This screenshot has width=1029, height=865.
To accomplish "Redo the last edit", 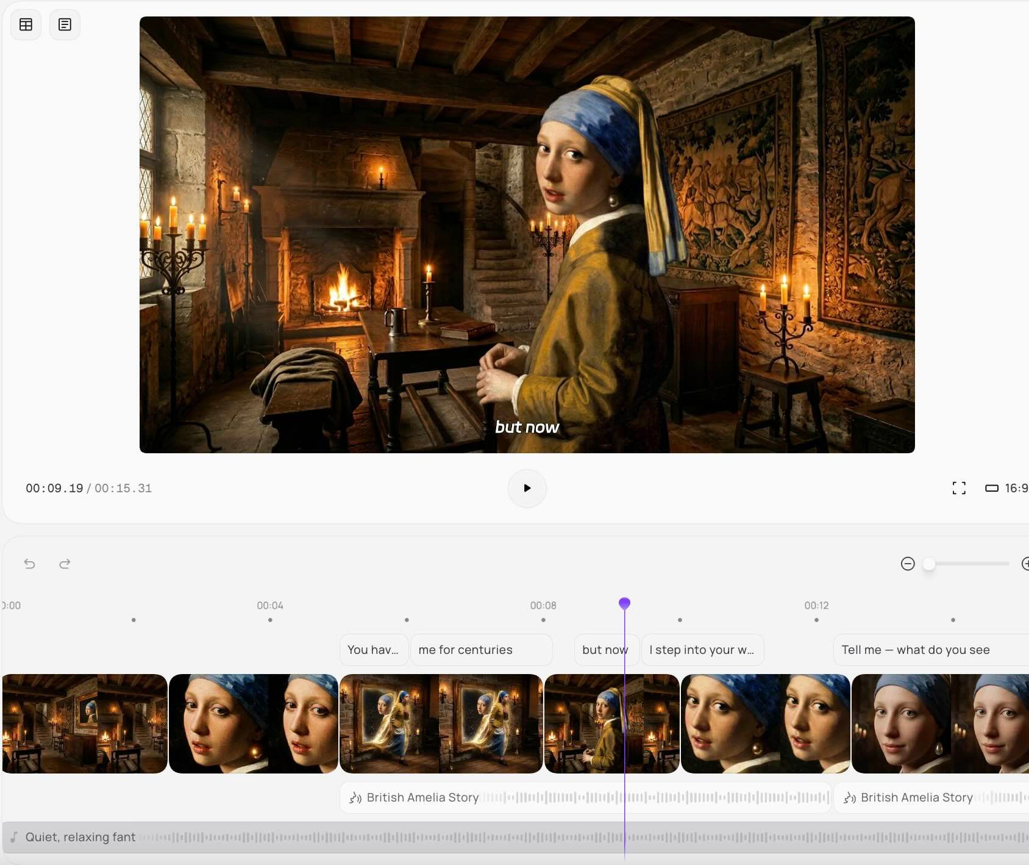I will click(x=65, y=564).
